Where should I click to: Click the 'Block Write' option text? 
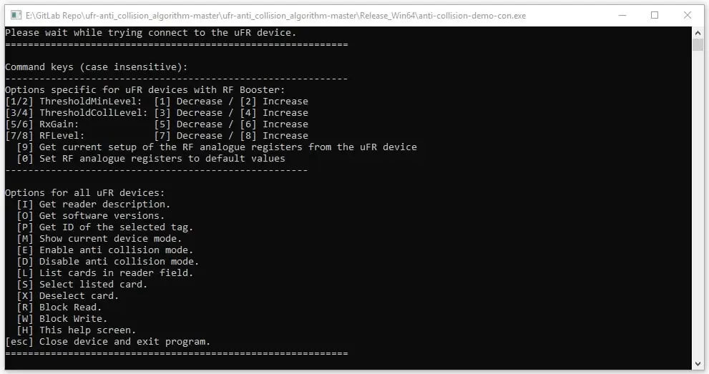73,318
